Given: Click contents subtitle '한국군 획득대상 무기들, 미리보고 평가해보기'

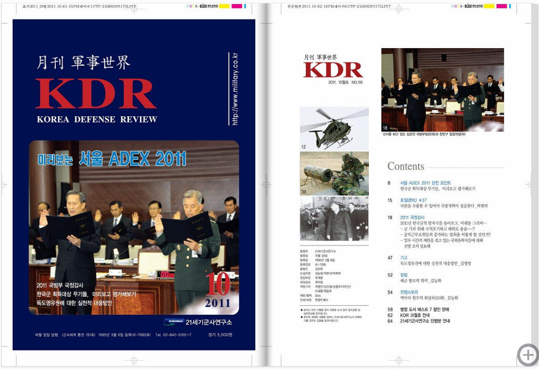Looking at the screenshot, I should click(438, 189).
